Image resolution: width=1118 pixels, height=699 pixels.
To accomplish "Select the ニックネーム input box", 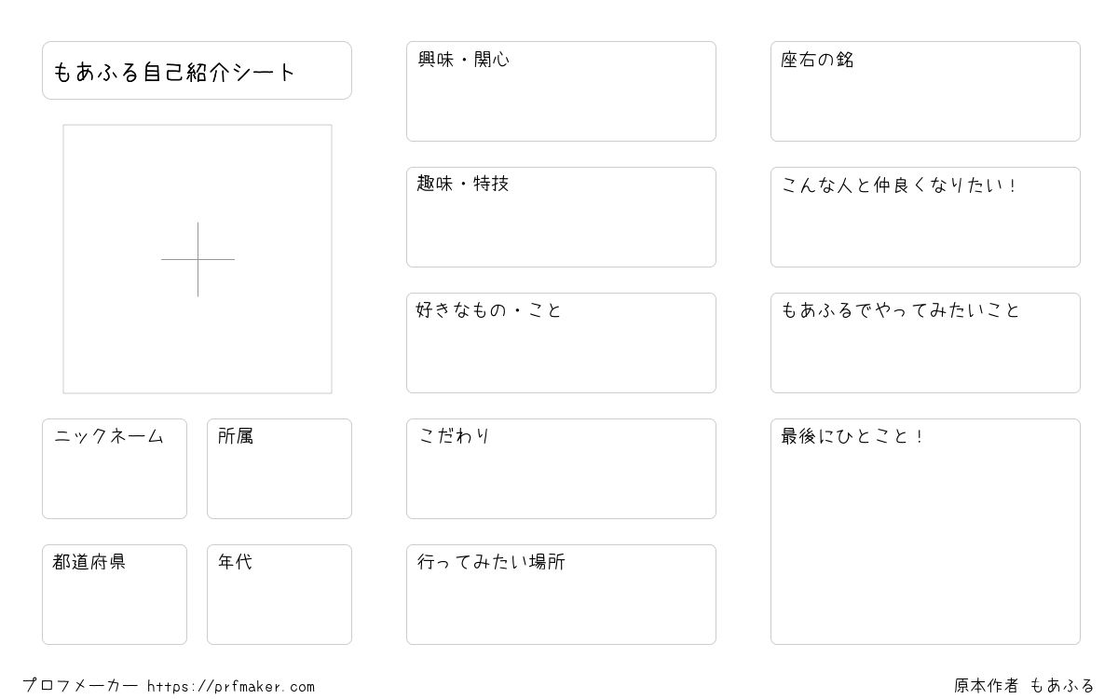I will tap(115, 469).
